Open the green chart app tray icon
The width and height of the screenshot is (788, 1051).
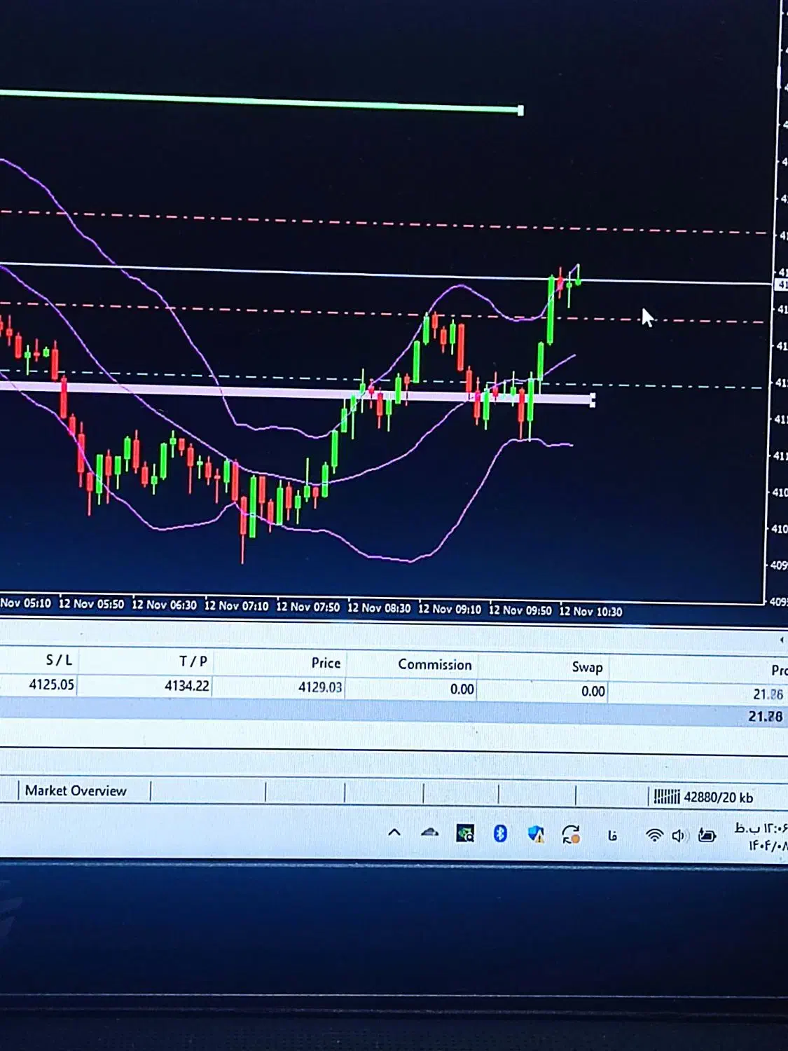465,833
